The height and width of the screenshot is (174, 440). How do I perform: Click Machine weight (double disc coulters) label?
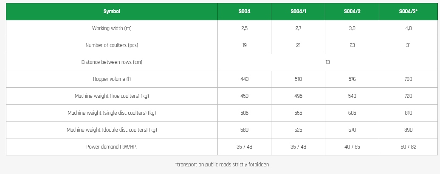point(112,130)
